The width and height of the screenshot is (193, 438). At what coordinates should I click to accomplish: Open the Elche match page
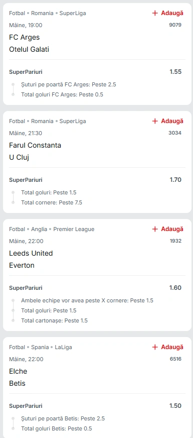coord(18,372)
